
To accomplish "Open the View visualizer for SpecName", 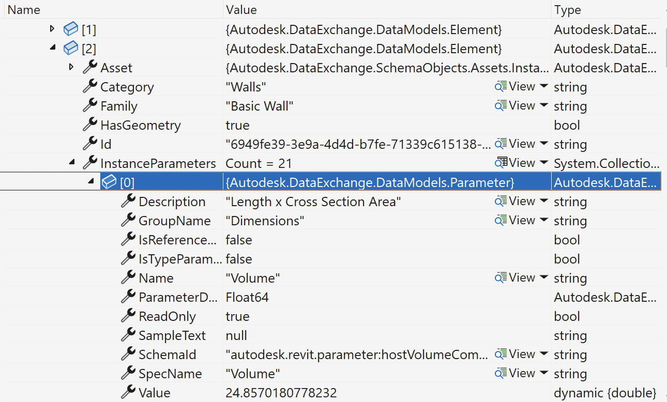I will [x=515, y=374].
